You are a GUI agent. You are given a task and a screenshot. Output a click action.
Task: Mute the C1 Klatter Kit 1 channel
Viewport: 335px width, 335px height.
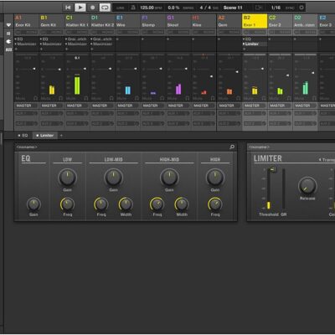(70, 99)
